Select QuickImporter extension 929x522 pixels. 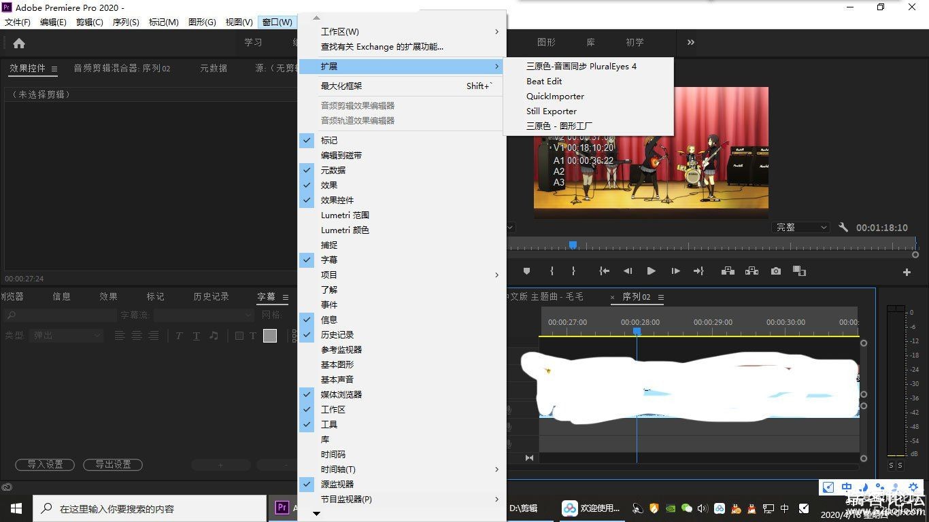[588, 96]
